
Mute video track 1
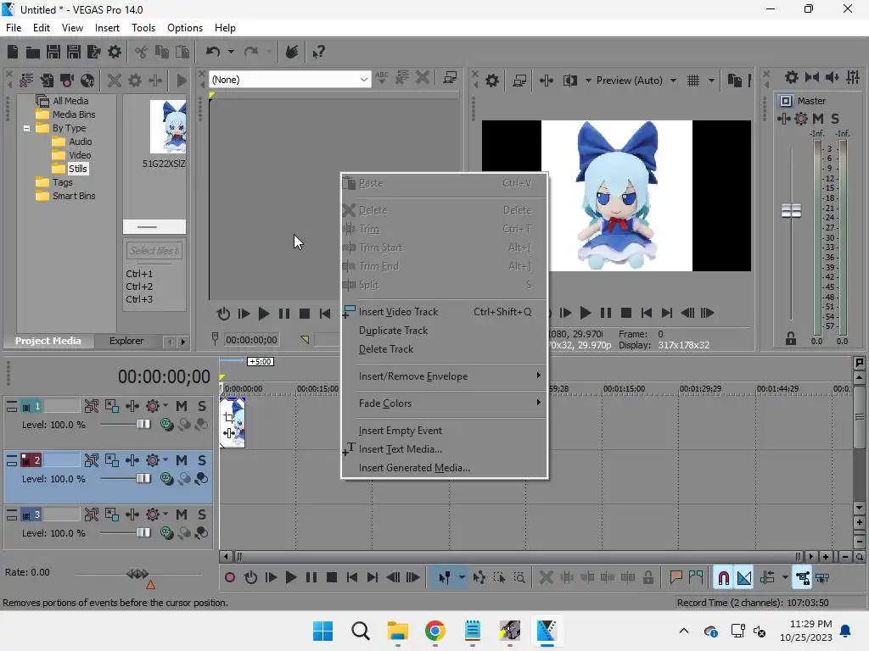pos(182,406)
